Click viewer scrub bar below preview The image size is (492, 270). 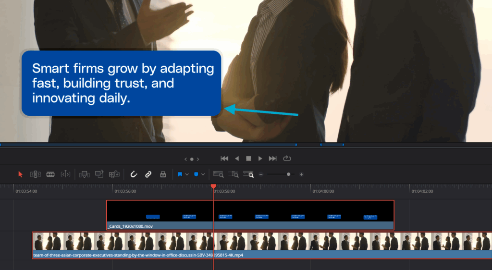coord(246,145)
